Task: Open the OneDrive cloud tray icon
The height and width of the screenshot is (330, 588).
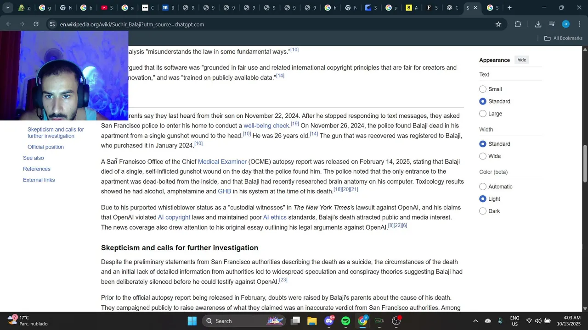Action: [x=488, y=321]
